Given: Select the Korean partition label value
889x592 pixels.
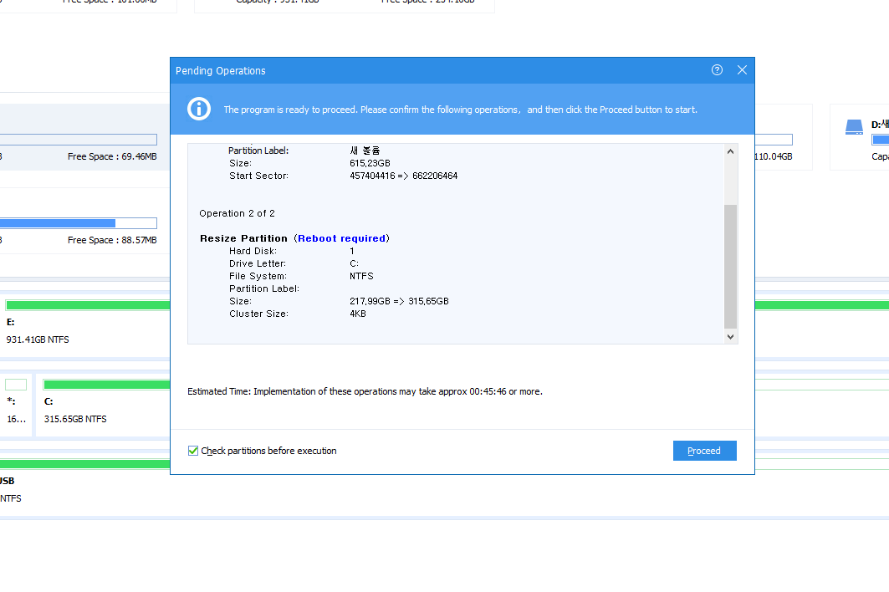Looking at the screenshot, I should [x=365, y=151].
